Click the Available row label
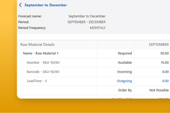 click(x=125, y=63)
